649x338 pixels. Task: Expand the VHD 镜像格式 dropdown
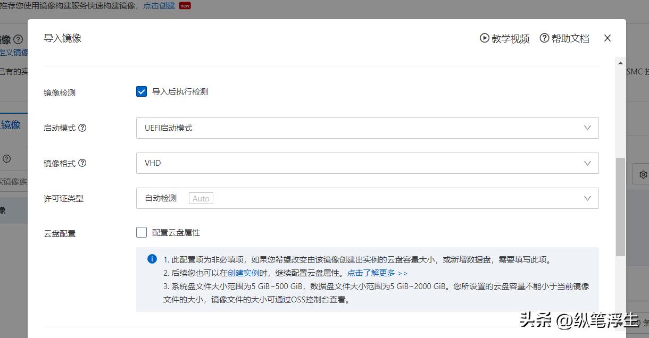click(367, 163)
